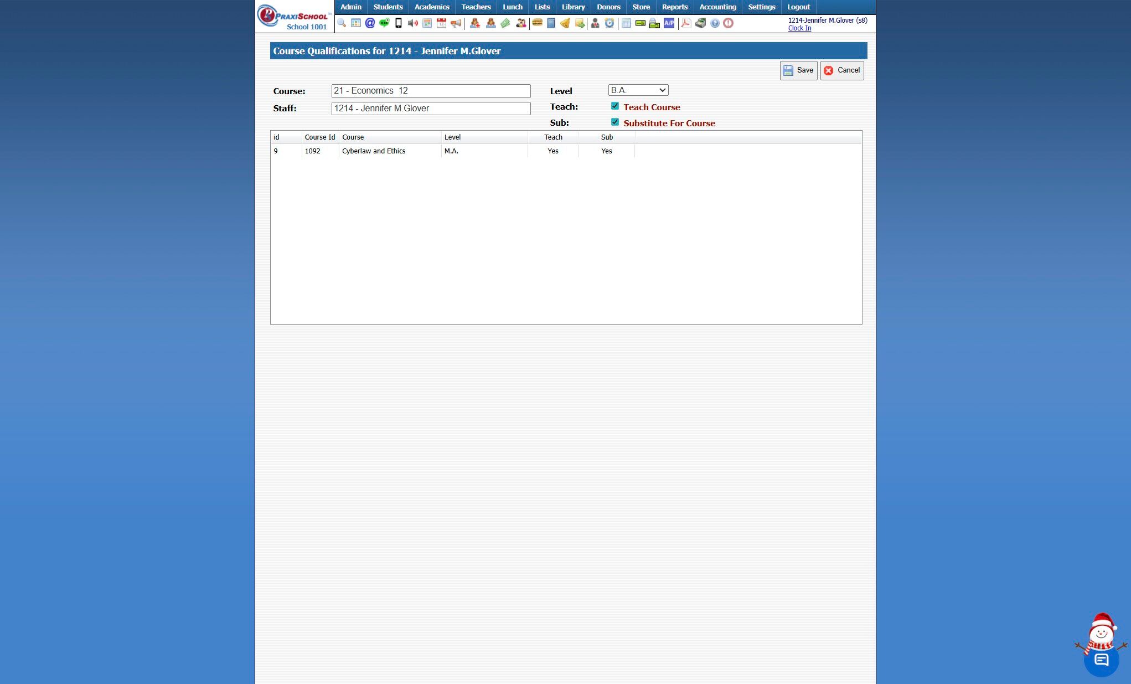Click the megaphone announcement icon
The image size is (1131, 684).
456,23
